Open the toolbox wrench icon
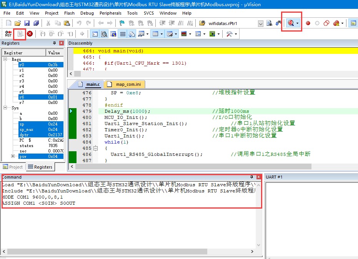Image resolution: width=358 pixels, height=259 pixels. click(229, 34)
